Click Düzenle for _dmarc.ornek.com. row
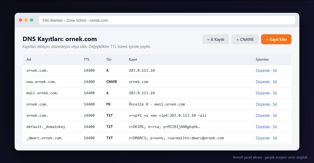 [x=263, y=138]
